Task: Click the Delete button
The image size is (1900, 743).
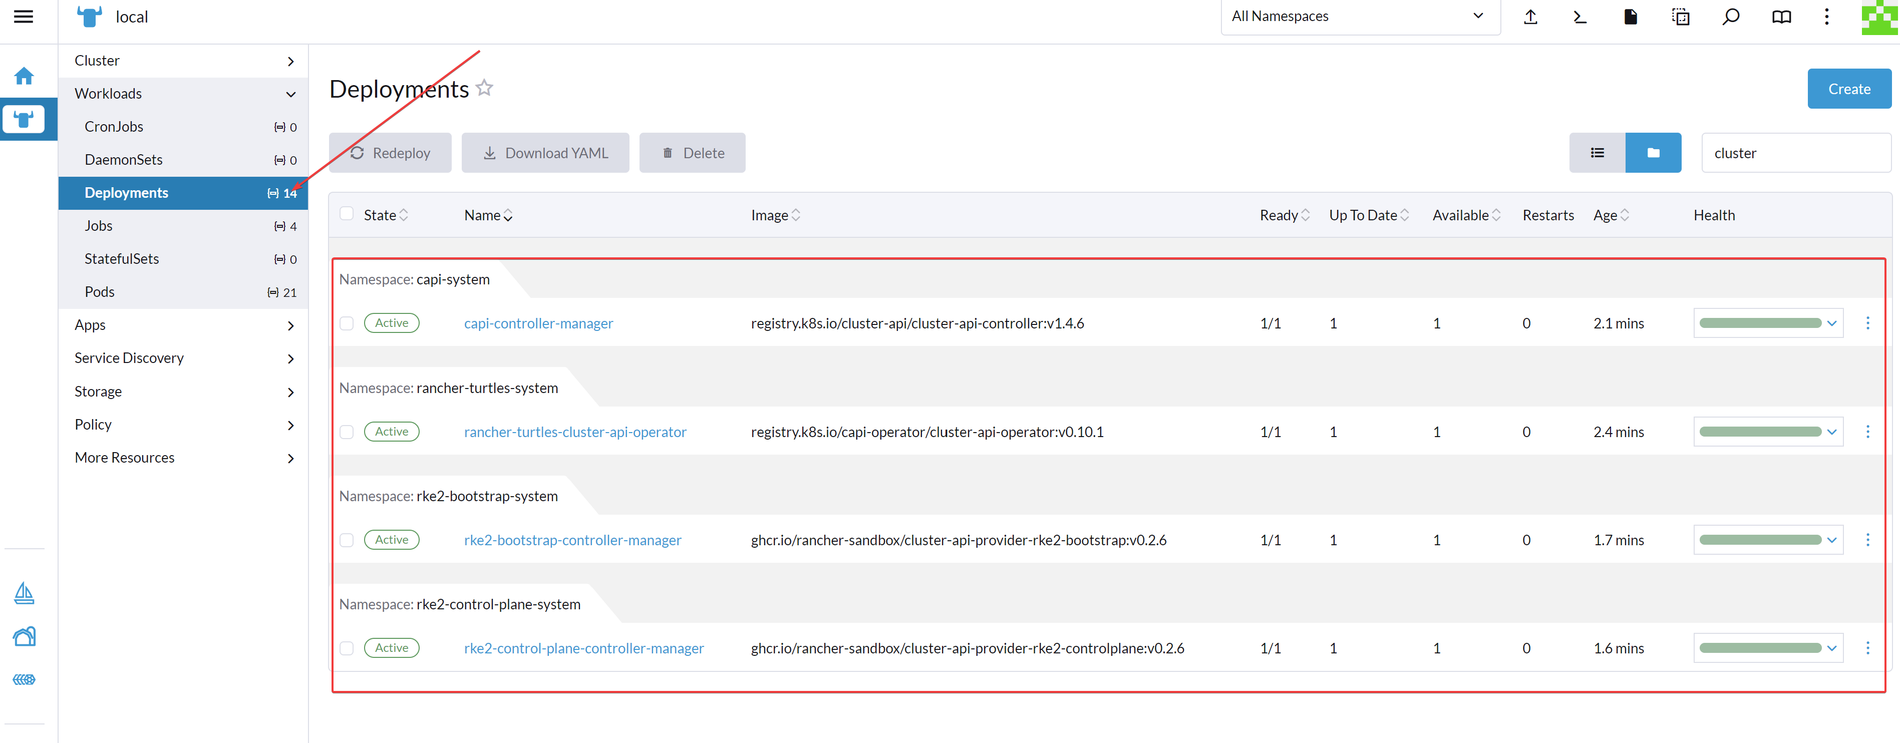Action: pos(692,153)
